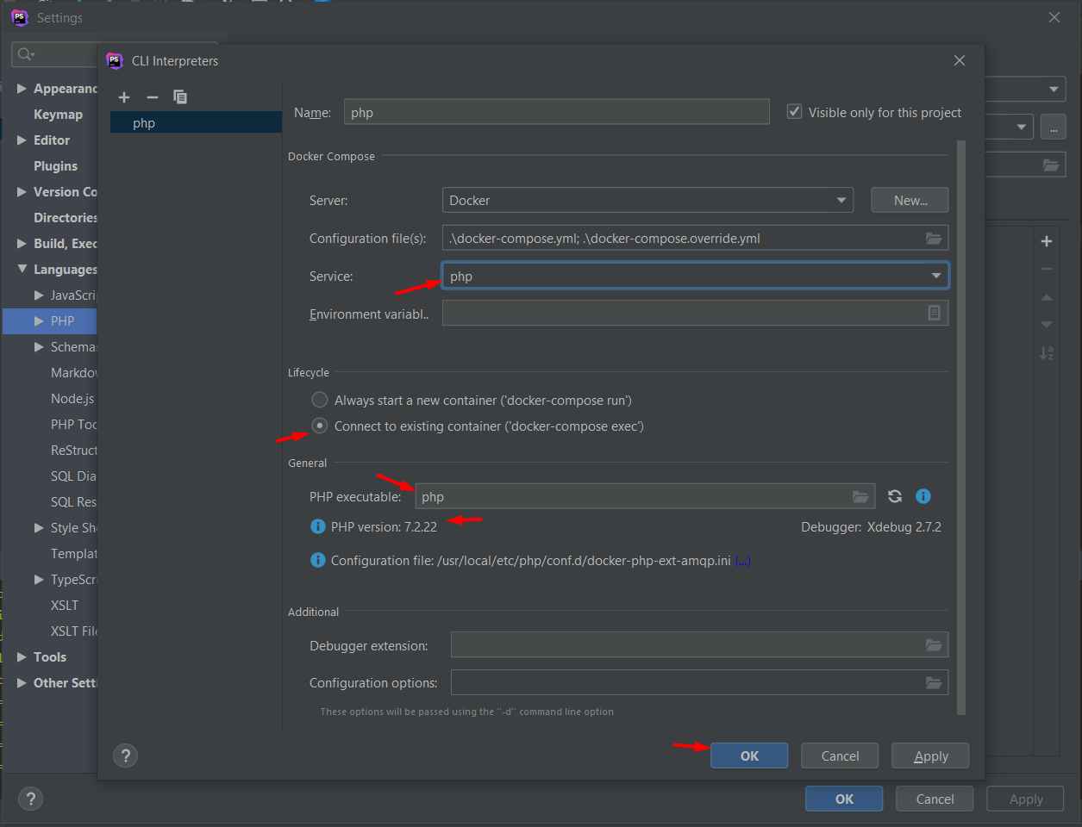
Task: Expand the PHP node in Settings tree
Action: point(39,321)
